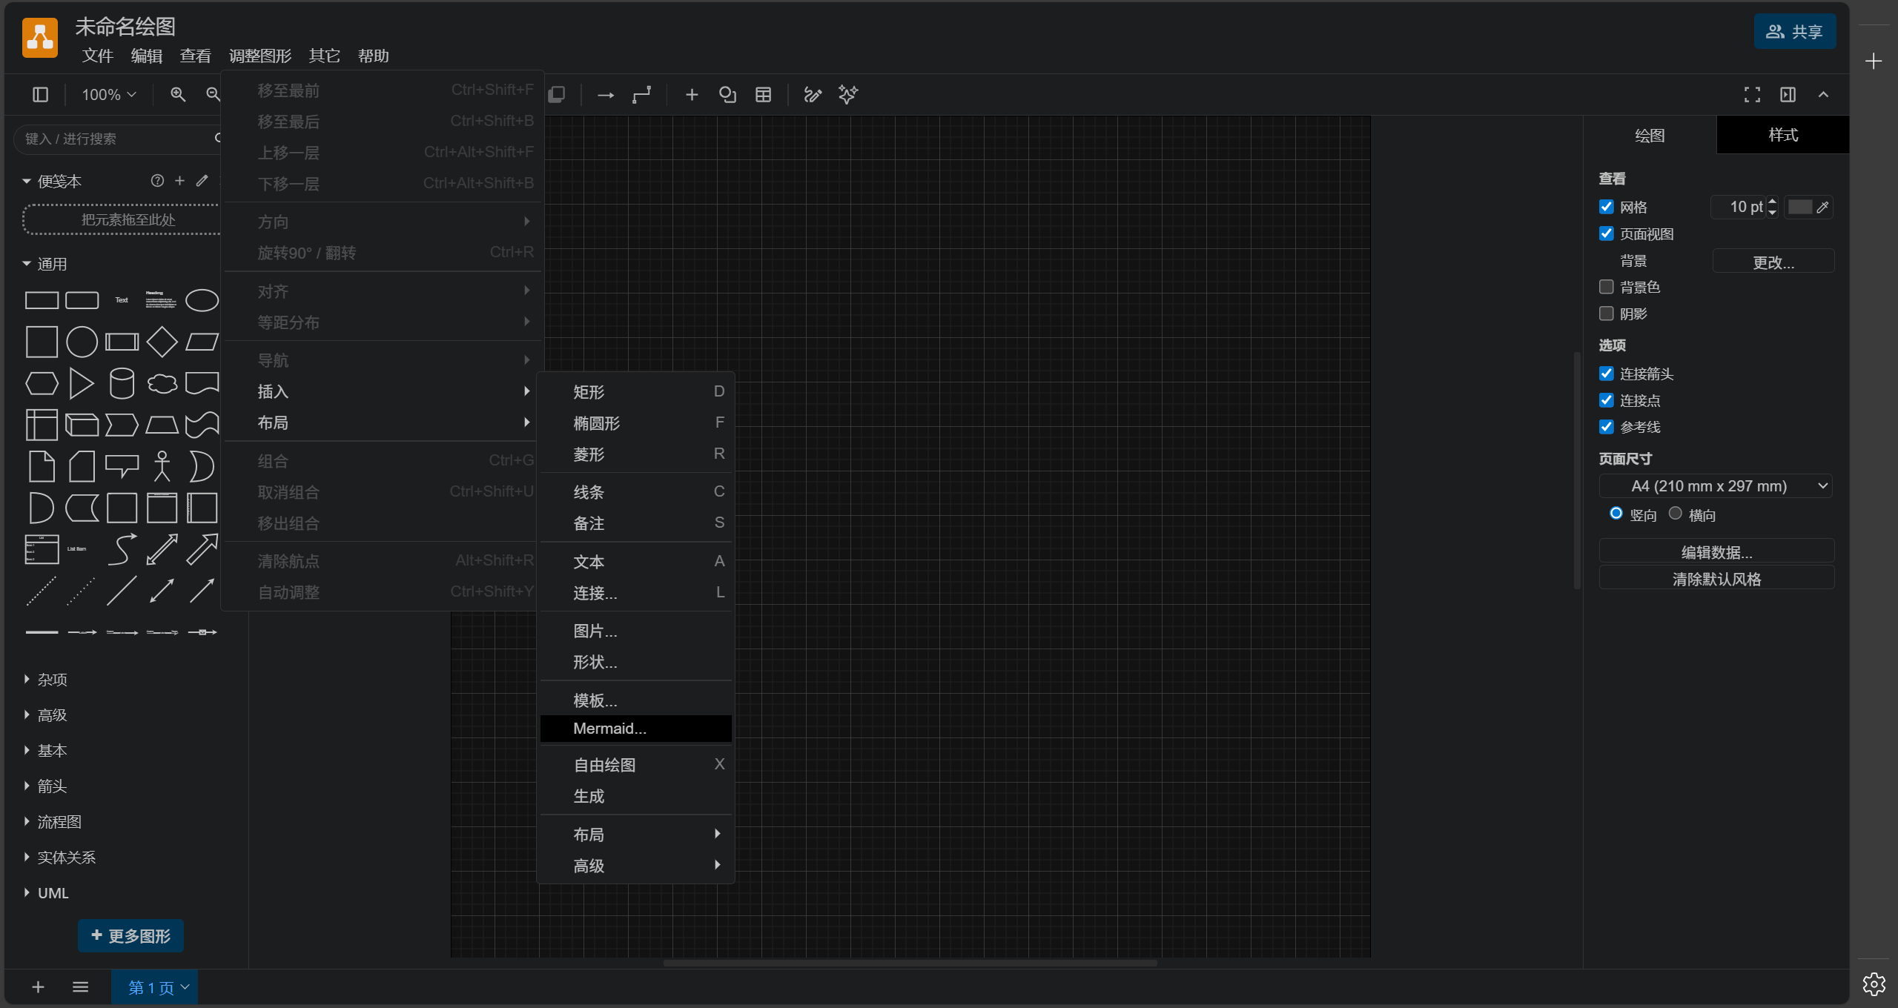Viewport: 1898px width, 1008px height.
Task: Select the freehand drawing icon
Action: [813, 94]
